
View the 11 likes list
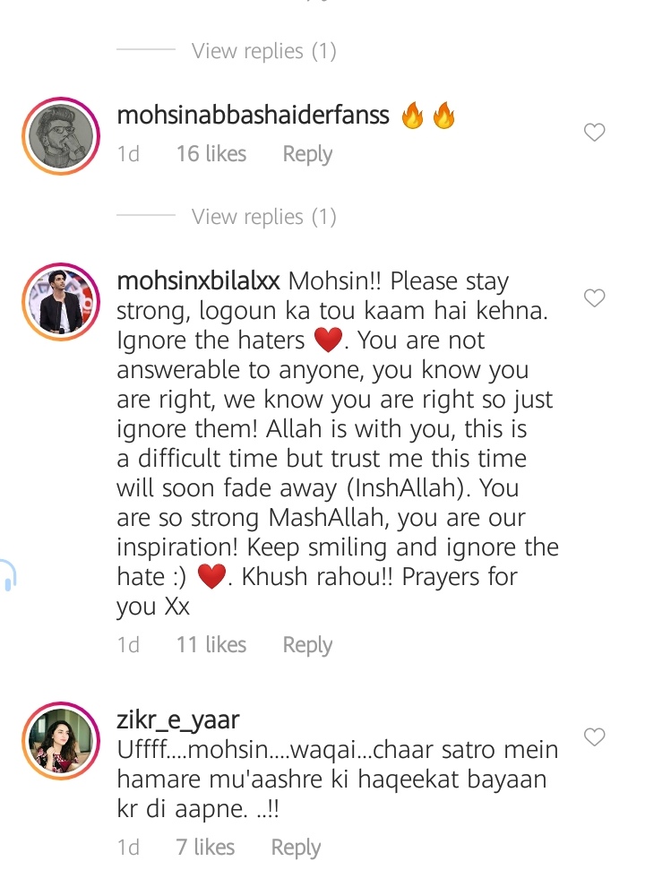[x=211, y=645]
